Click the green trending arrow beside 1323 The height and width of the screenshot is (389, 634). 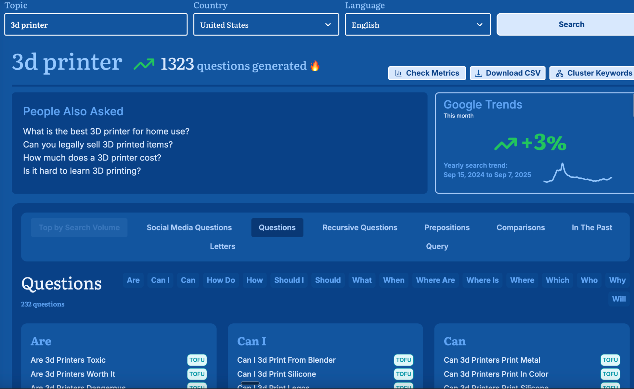144,64
